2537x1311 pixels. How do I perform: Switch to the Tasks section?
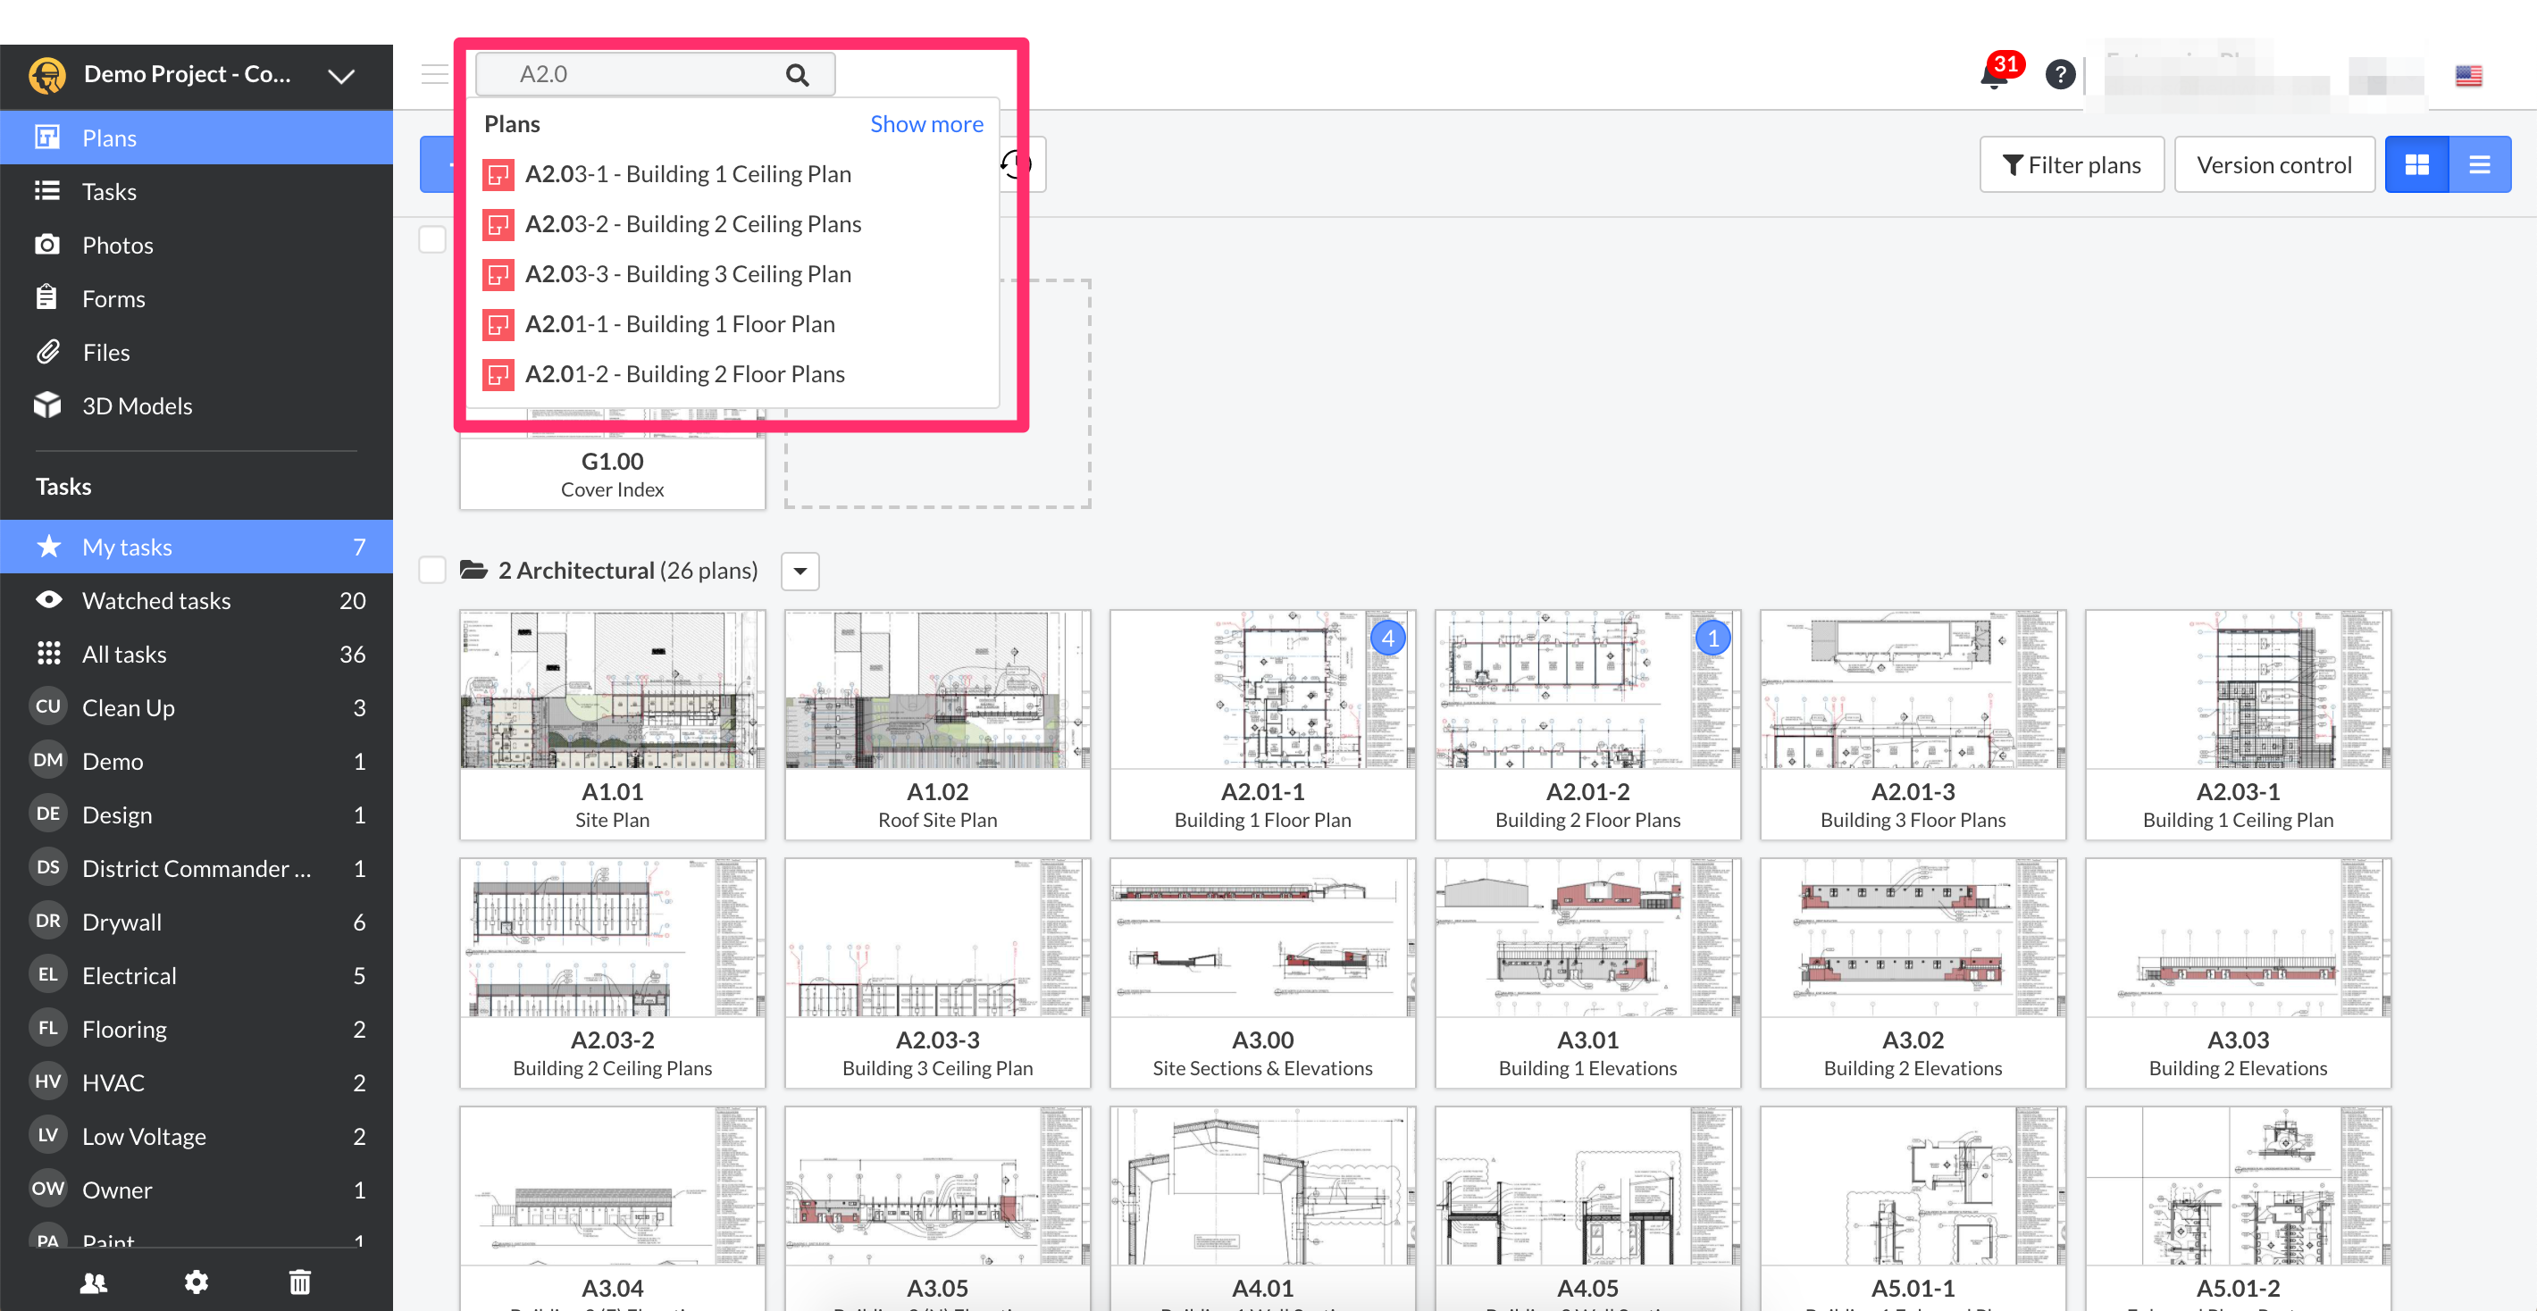point(108,191)
